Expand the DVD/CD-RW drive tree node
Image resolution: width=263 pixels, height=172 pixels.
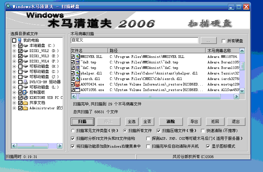coord(14,82)
